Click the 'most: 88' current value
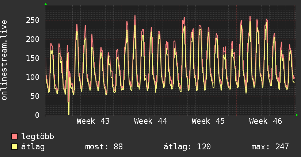The image size is (301, 157). 104,147
